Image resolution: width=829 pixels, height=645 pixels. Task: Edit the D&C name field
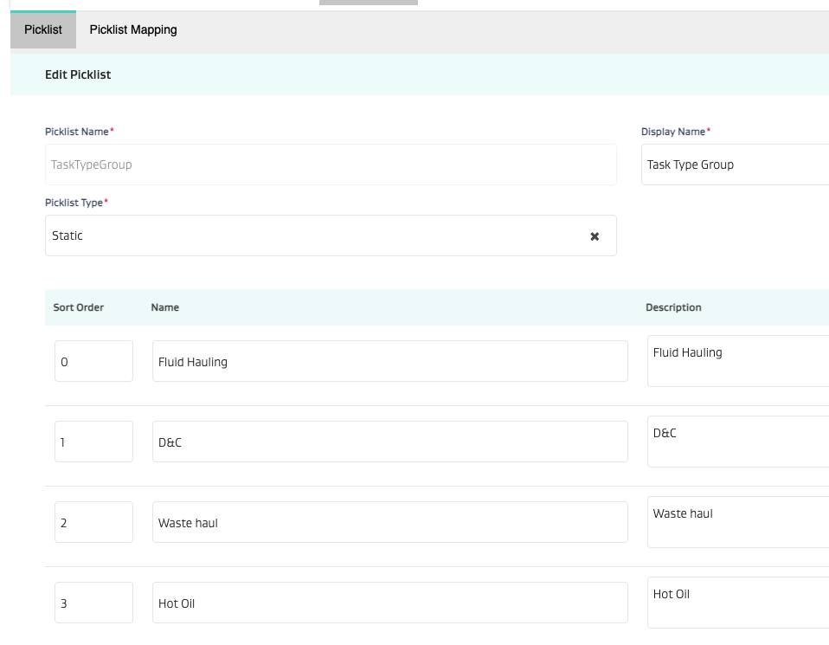coord(389,442)
